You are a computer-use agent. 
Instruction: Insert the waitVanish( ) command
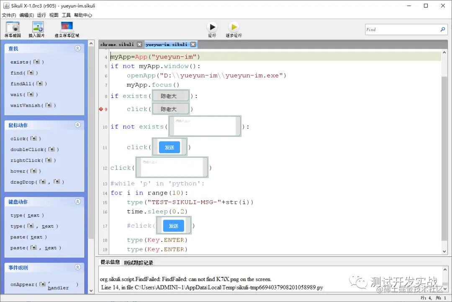point(33,105)
